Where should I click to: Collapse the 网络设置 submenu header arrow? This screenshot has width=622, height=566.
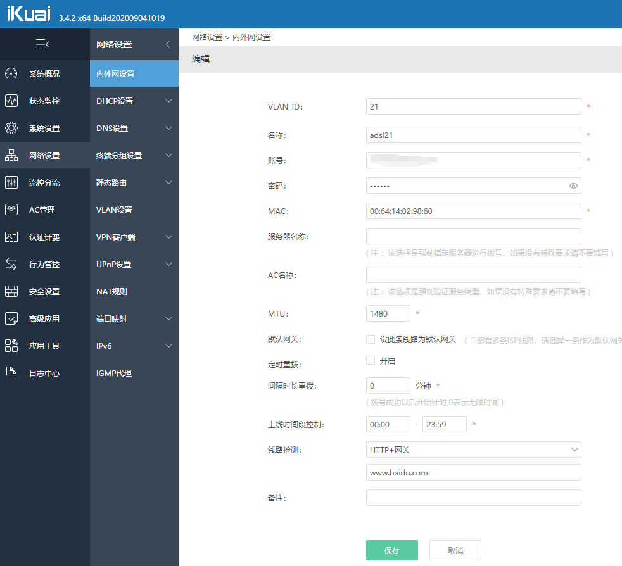[168, 44]
